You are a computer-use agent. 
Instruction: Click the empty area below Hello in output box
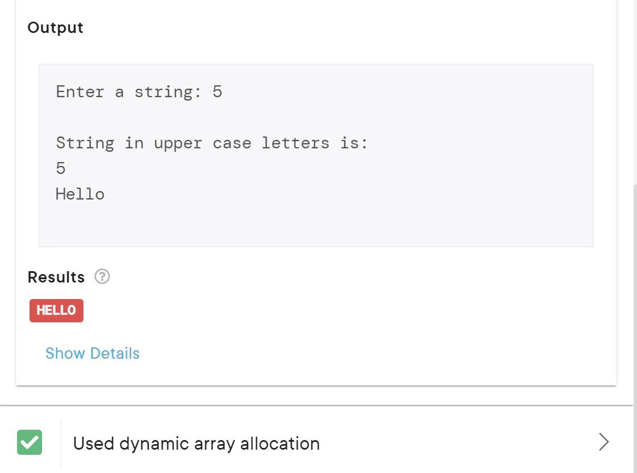[x=316, y=225]
